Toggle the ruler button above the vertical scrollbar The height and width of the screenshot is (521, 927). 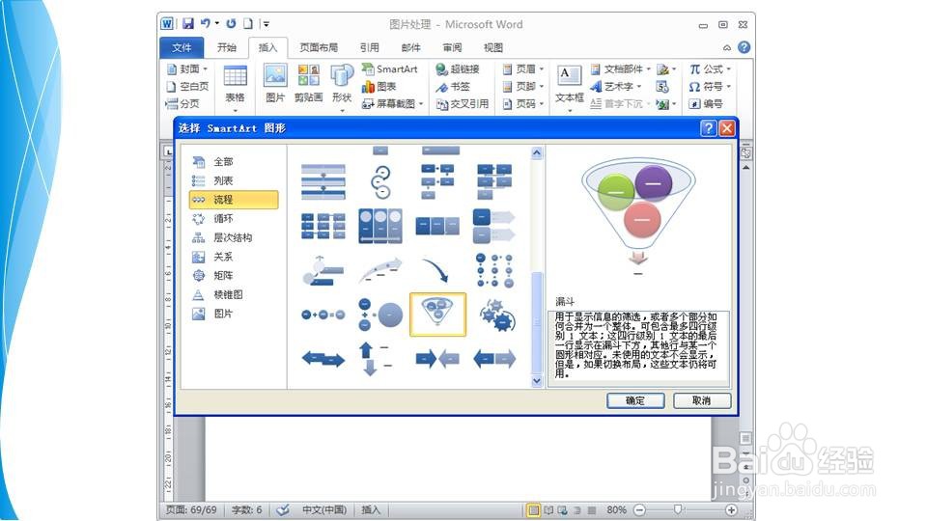click(746, 153)
